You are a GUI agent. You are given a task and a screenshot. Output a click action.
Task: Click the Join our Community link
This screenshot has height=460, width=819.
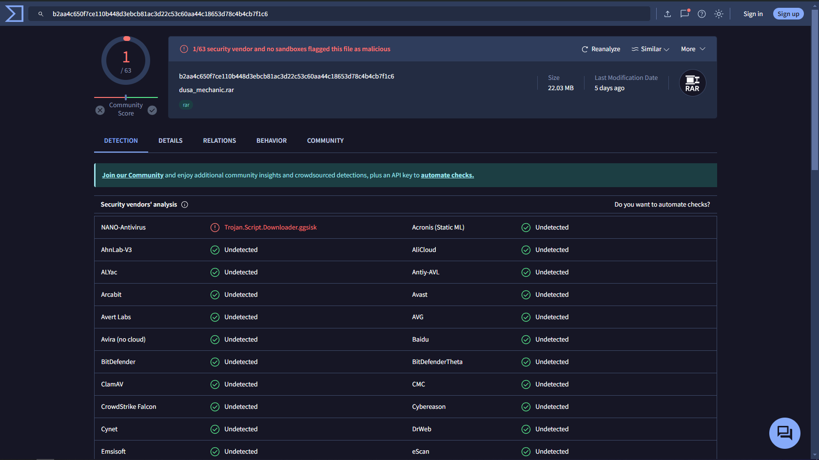(133, 175)
